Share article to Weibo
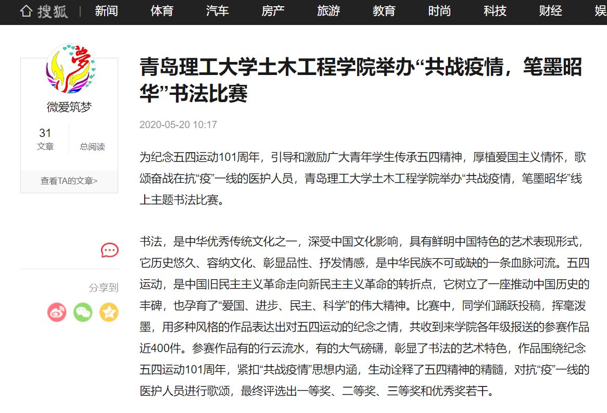 pos(57,312)
